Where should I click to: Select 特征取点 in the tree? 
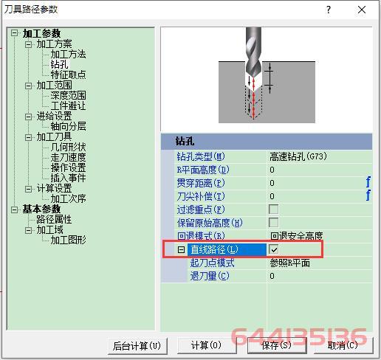click(x=68, y=75)
